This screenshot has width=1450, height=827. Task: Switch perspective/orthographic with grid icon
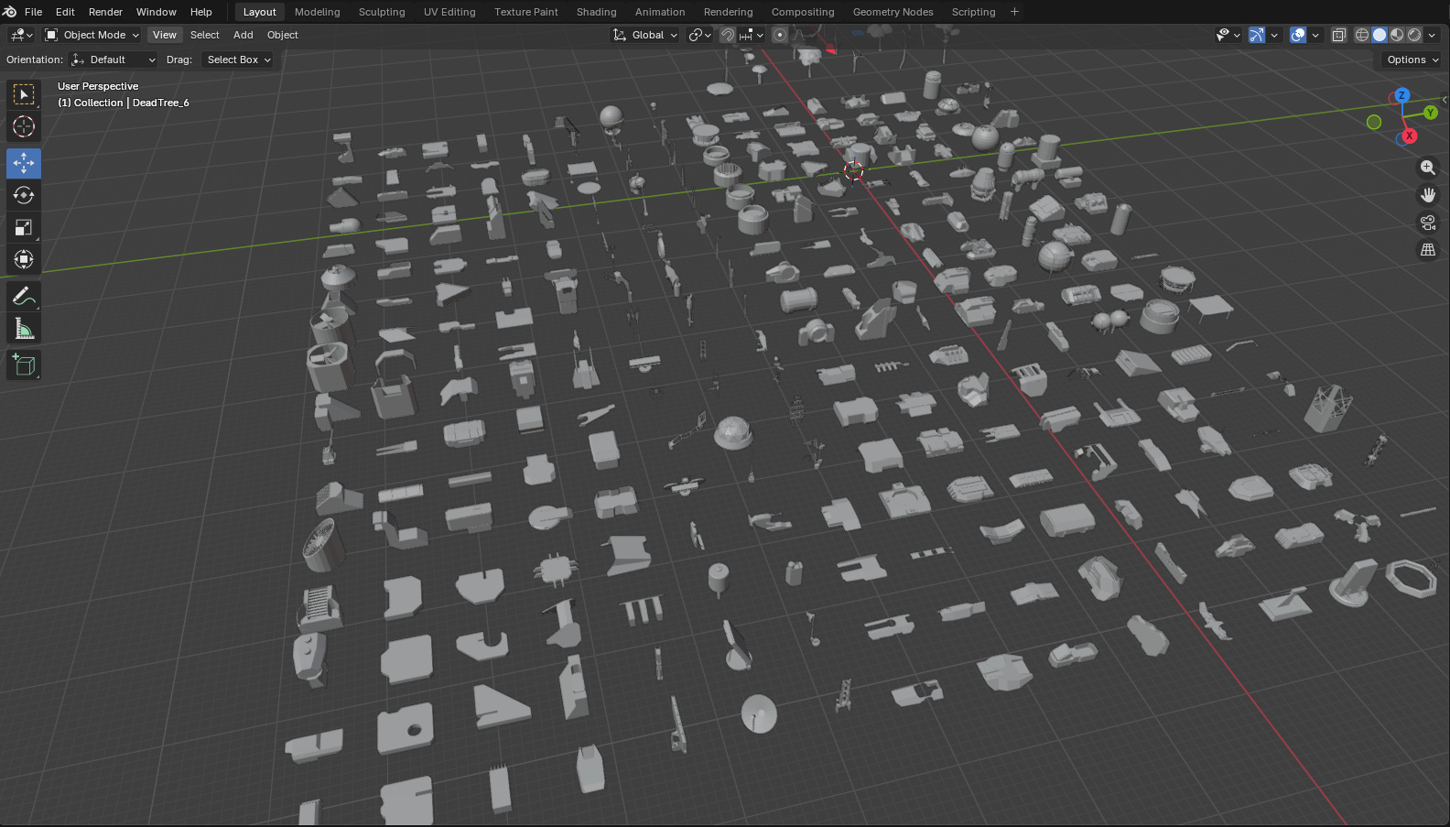pos(1428,250)
